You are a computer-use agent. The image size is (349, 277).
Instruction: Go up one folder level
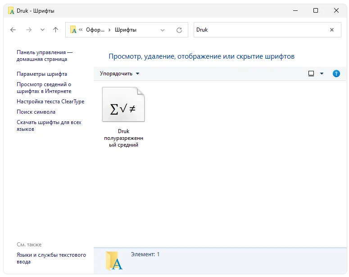[x=56, y=30]
